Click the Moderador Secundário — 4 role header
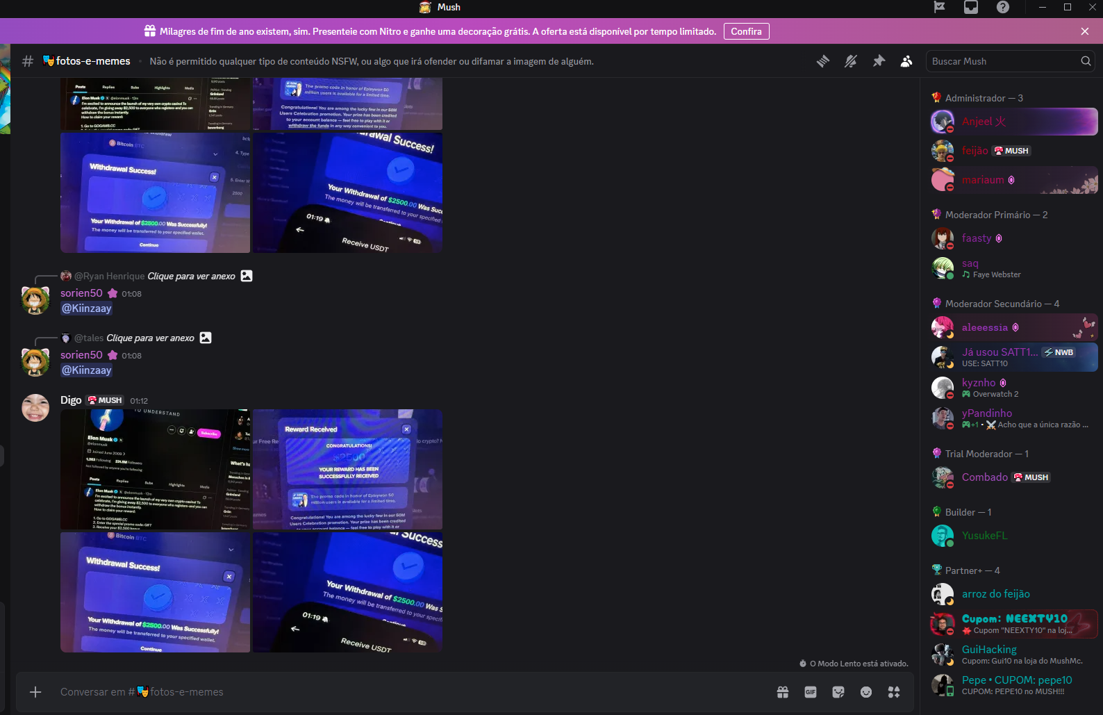The height and width of the screenshot is (715, 1103). point(995,304)
